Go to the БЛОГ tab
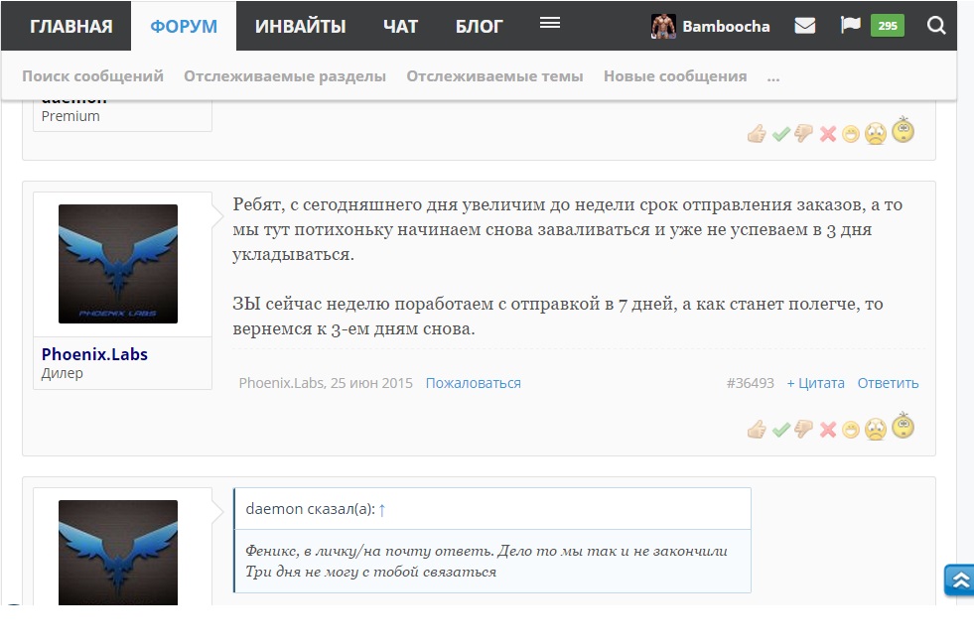 click(479, 27)
